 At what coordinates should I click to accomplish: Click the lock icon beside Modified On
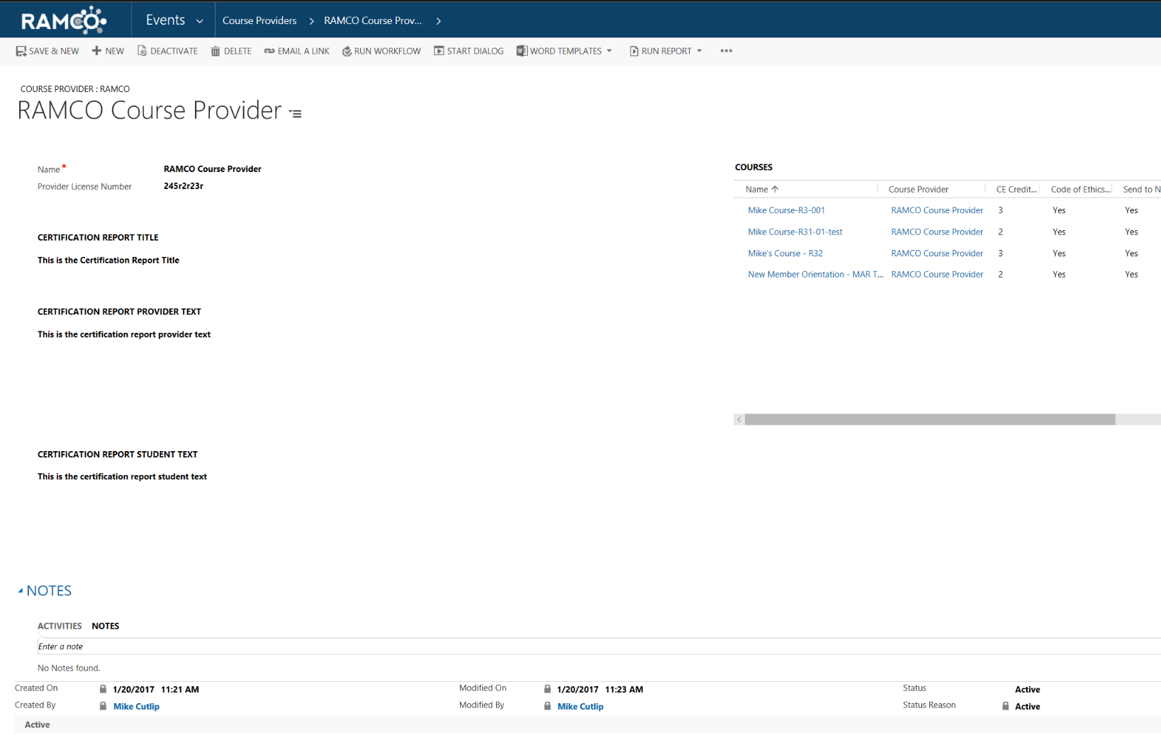point(547,689)
